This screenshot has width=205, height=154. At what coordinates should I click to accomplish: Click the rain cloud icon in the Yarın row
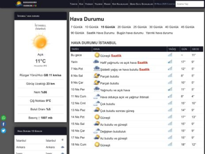pyautogui.click(x=96, y=62)
